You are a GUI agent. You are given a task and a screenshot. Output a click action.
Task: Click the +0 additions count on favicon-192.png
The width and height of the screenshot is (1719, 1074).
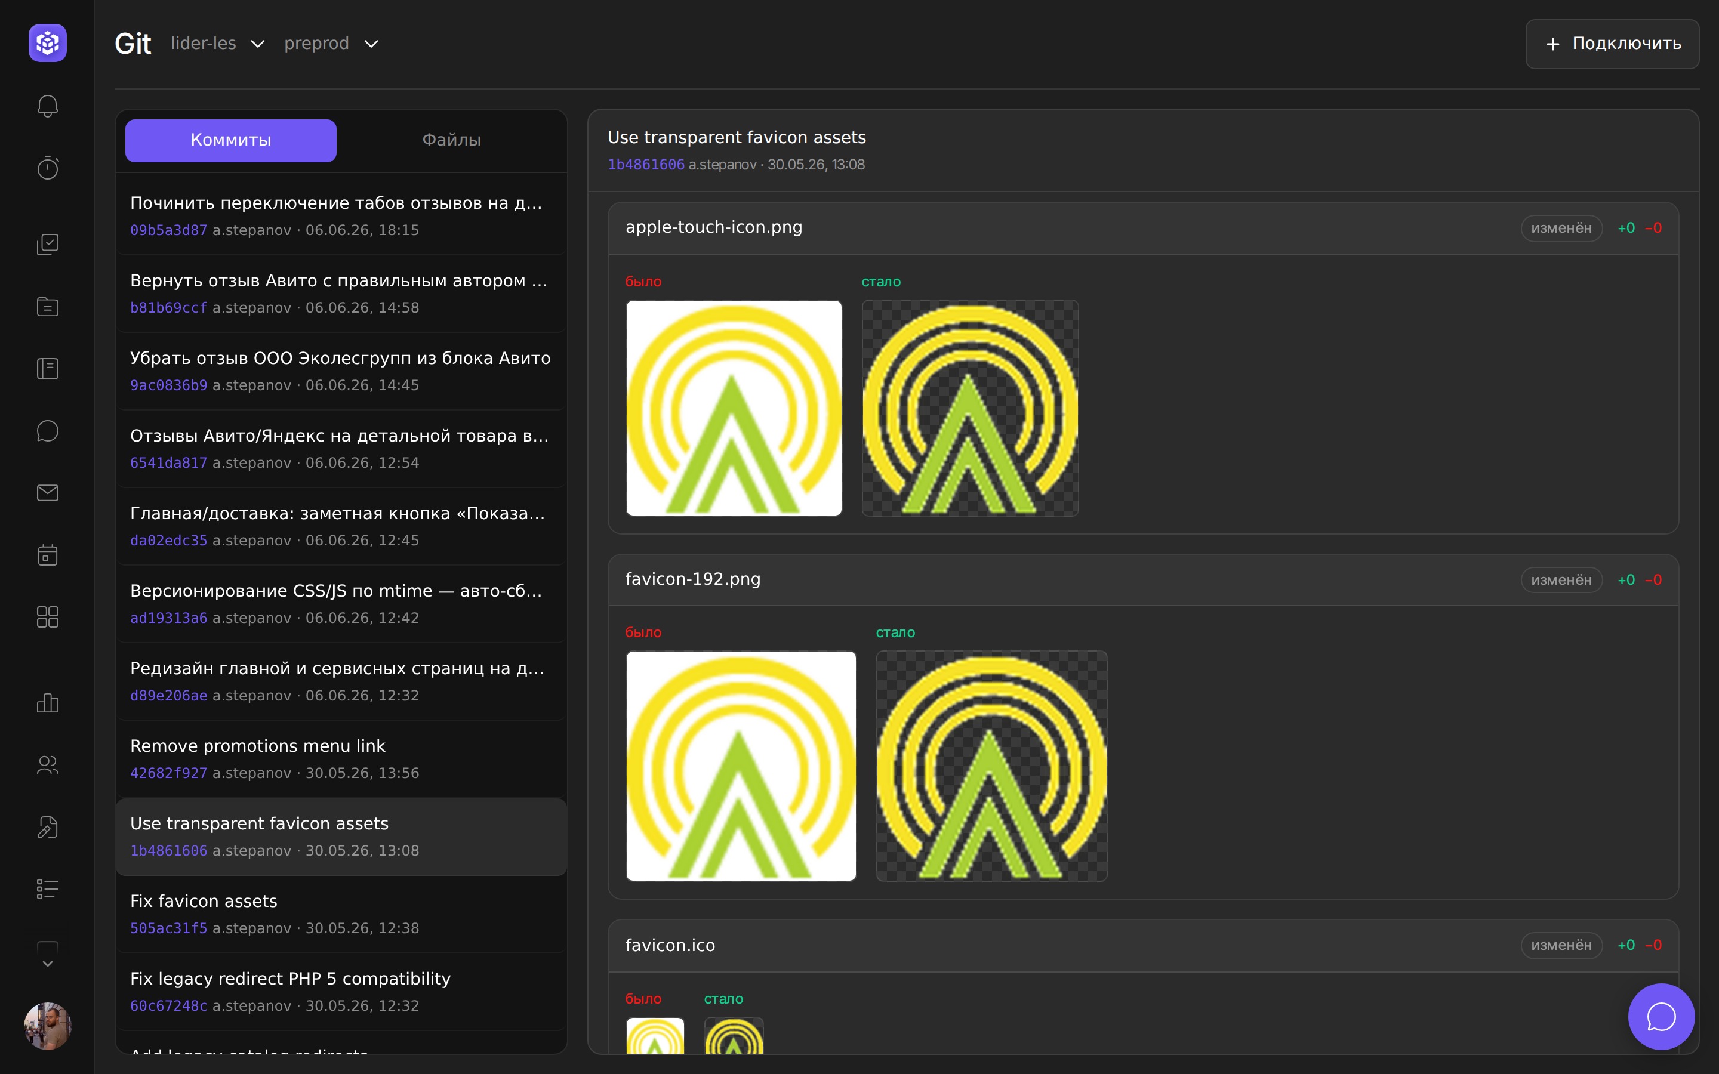coord(1626,579)
